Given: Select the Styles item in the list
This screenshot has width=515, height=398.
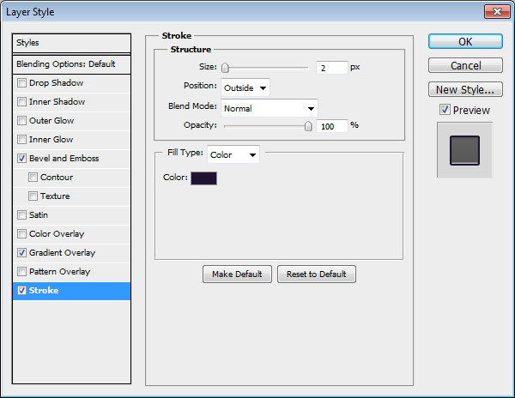Looking at the screenshot, I should coord(71,43).
